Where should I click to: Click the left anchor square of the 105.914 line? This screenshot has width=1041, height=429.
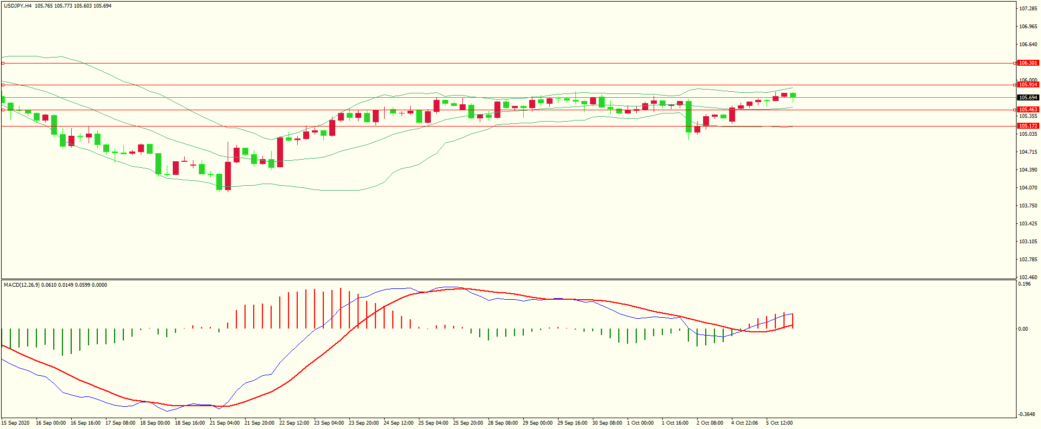[3, 85]
